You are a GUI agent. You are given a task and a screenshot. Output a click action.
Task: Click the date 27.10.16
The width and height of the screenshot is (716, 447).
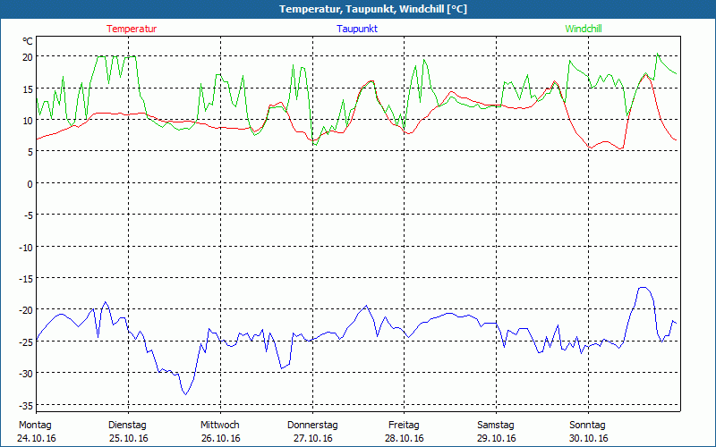[312, 438]
